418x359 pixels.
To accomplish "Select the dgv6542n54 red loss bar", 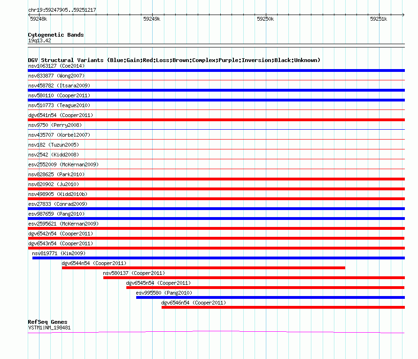I will pos(216,238).
